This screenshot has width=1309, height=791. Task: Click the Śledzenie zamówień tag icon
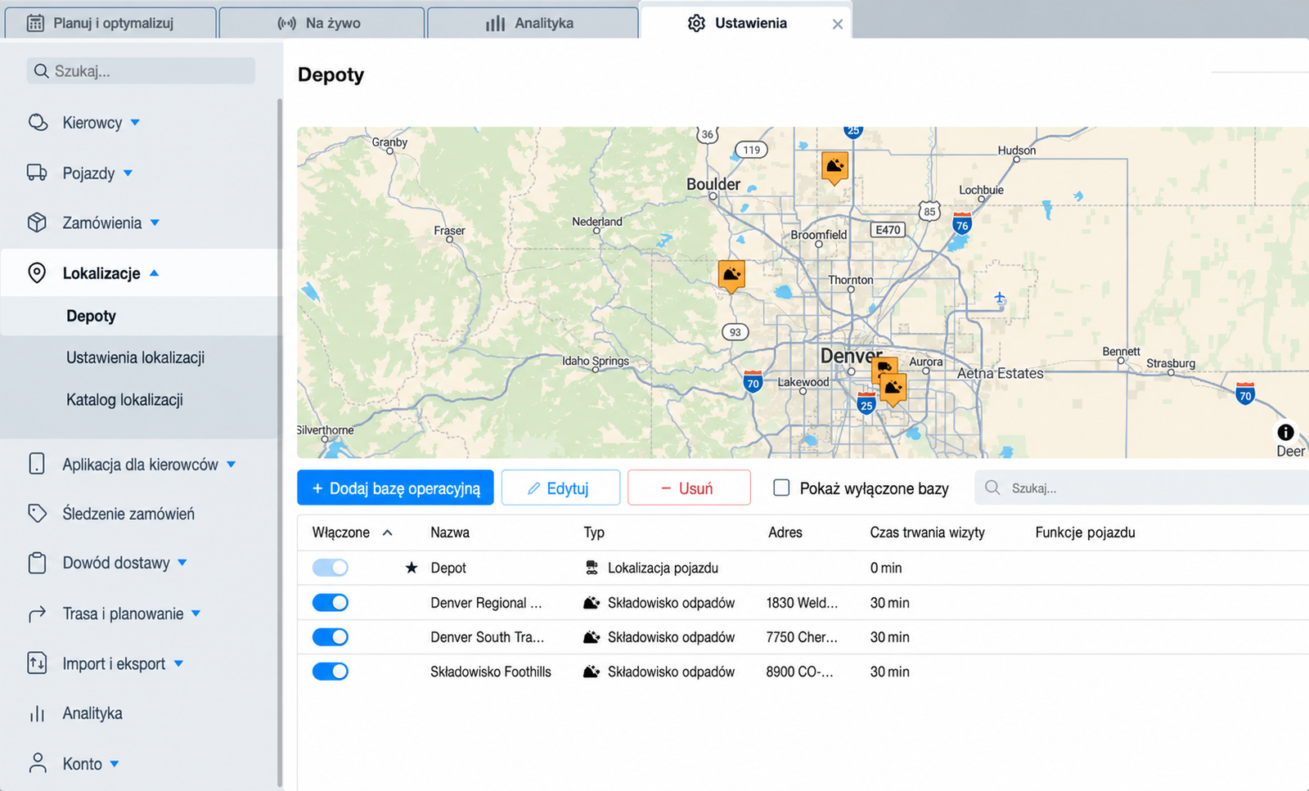[38, 513]
